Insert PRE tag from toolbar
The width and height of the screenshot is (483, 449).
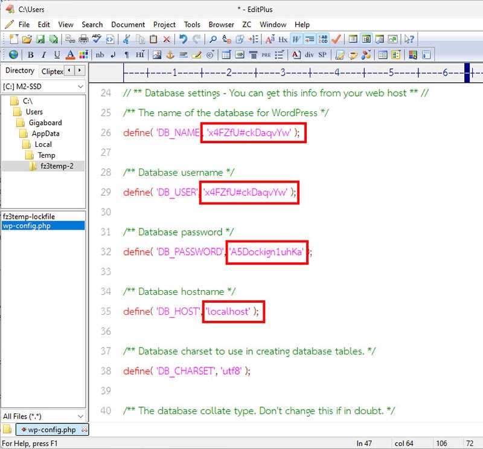tap(266, 54)
